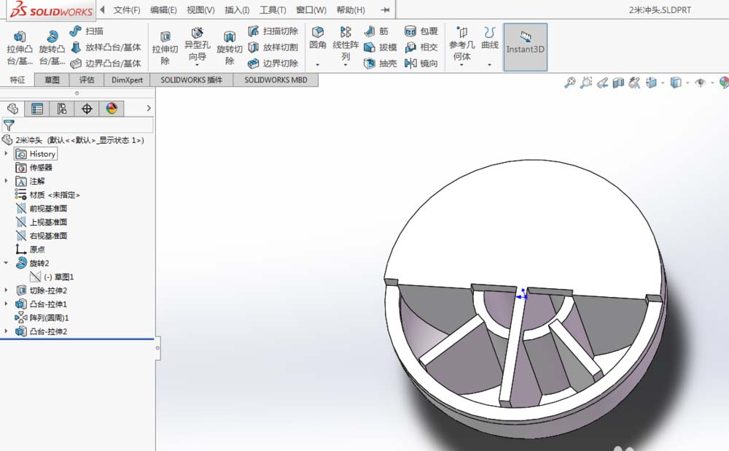Viewport: 729px width, 451px height.
Task: Open the 文件(F) menu
Action: (x=126, y=9)
